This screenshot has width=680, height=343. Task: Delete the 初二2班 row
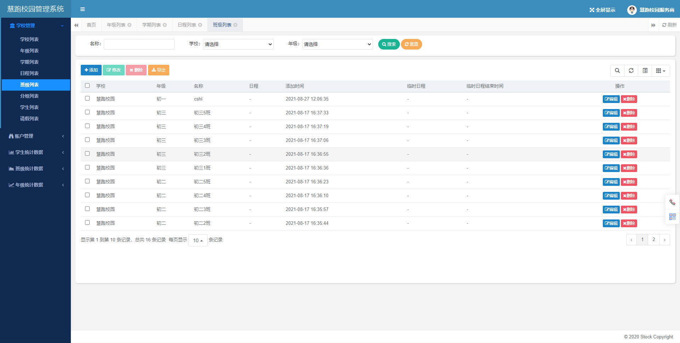pyautogui.click(x=629, y=223)
